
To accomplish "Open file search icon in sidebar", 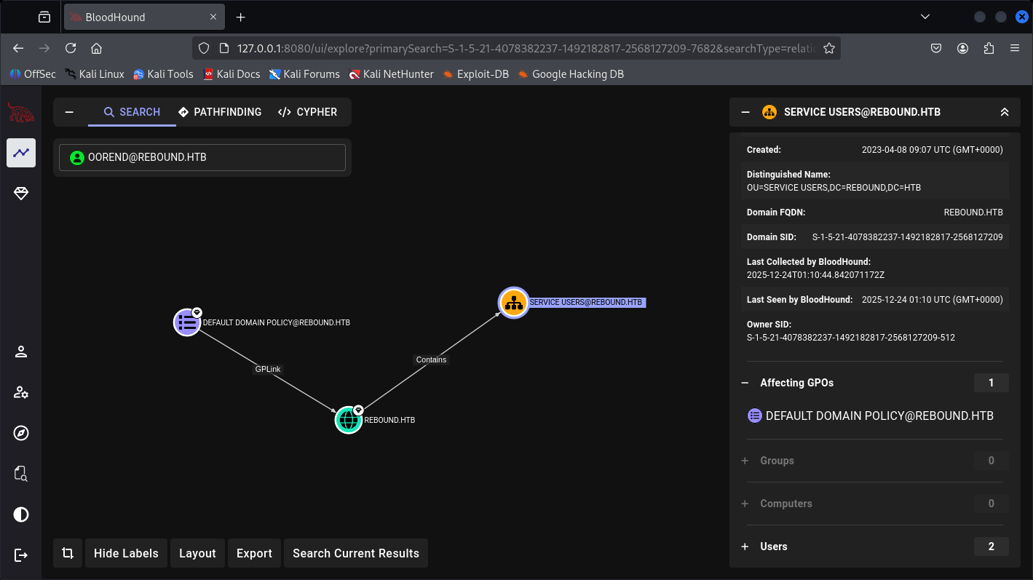I will 21,474.
